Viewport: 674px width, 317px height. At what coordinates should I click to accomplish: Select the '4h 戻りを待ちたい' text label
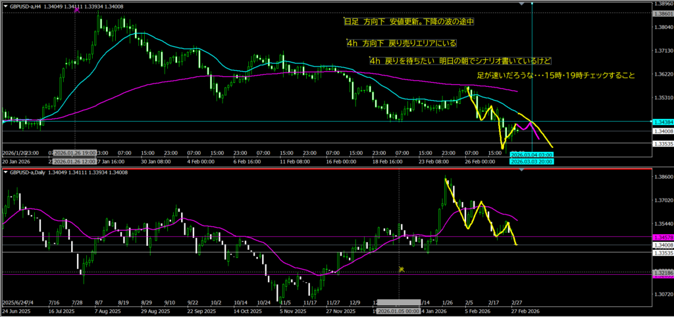click(459, 61)
